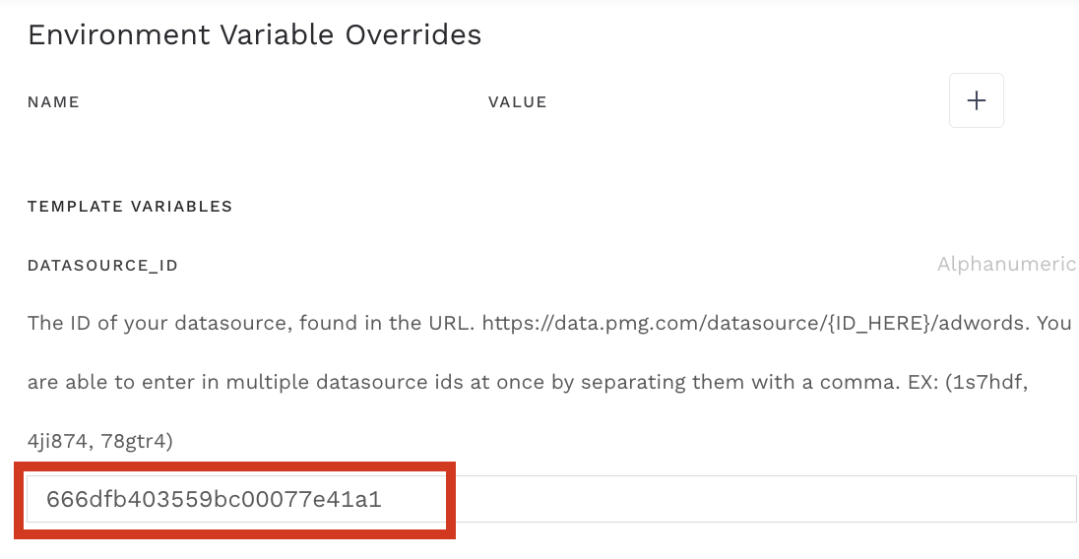Click the DATASOURCE_ID variable label

coord(102,266)
